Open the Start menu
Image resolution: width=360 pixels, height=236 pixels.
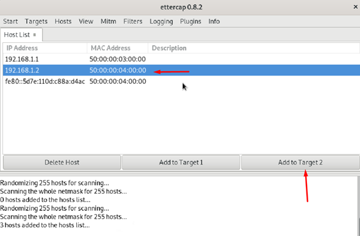(10, 21)
